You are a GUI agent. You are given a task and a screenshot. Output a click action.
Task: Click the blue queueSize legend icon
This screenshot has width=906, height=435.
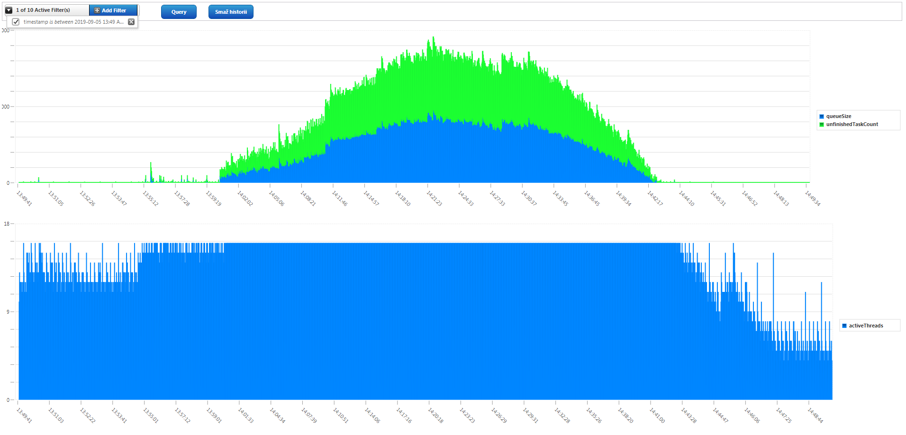822,116
